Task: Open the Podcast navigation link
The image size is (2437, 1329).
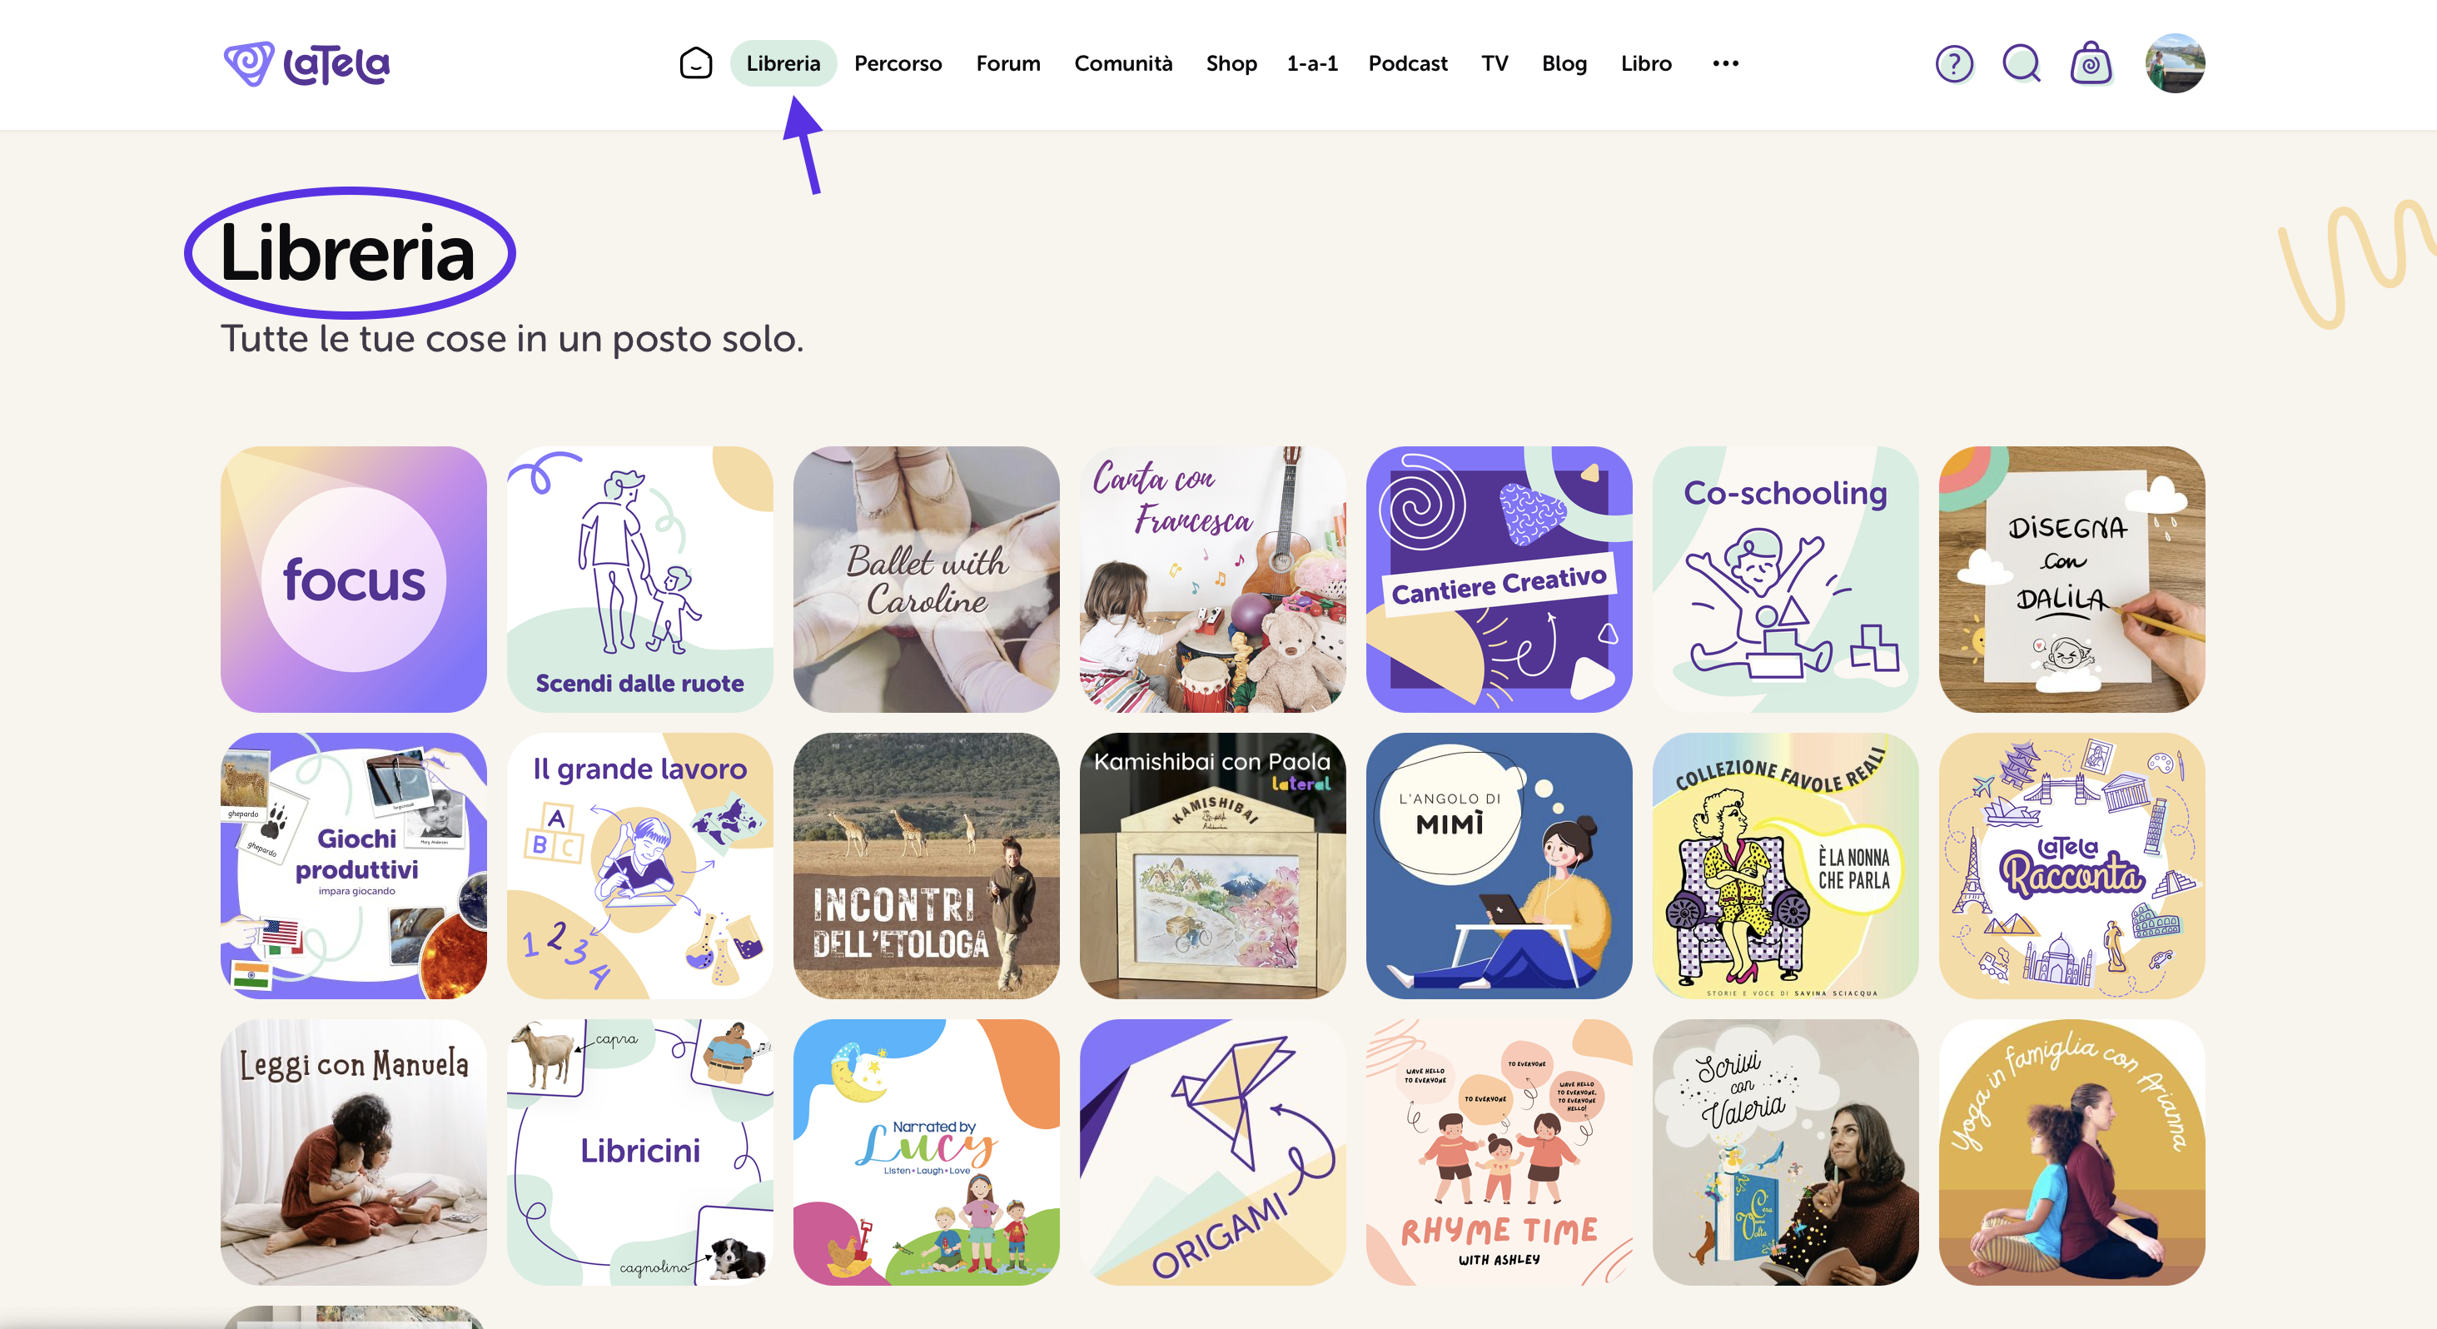Action: pos(1407,63)
